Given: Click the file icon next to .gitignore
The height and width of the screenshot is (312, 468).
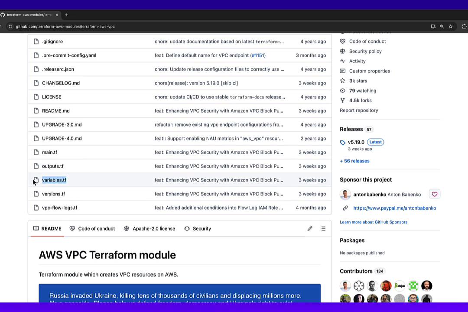Looking at the screenshot, I should [36, 42].
